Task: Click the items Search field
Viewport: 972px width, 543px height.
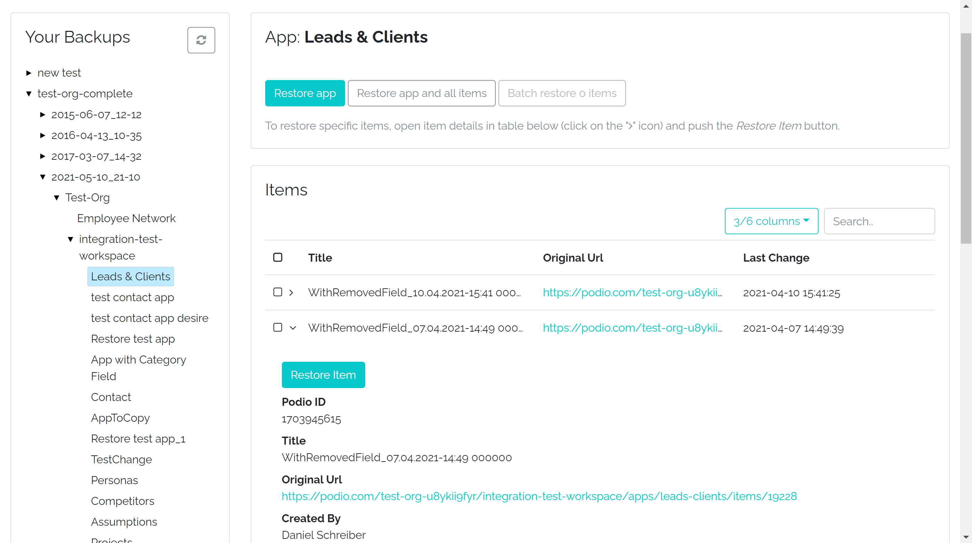Action: tap(879, 221)
